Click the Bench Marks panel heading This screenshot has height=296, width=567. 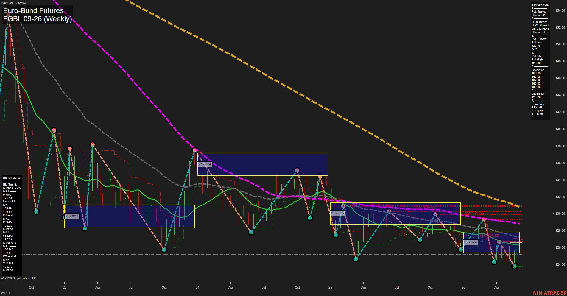coord(12,178)
